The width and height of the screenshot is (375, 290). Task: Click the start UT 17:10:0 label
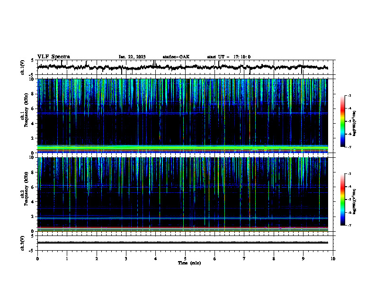coord(229,57)
